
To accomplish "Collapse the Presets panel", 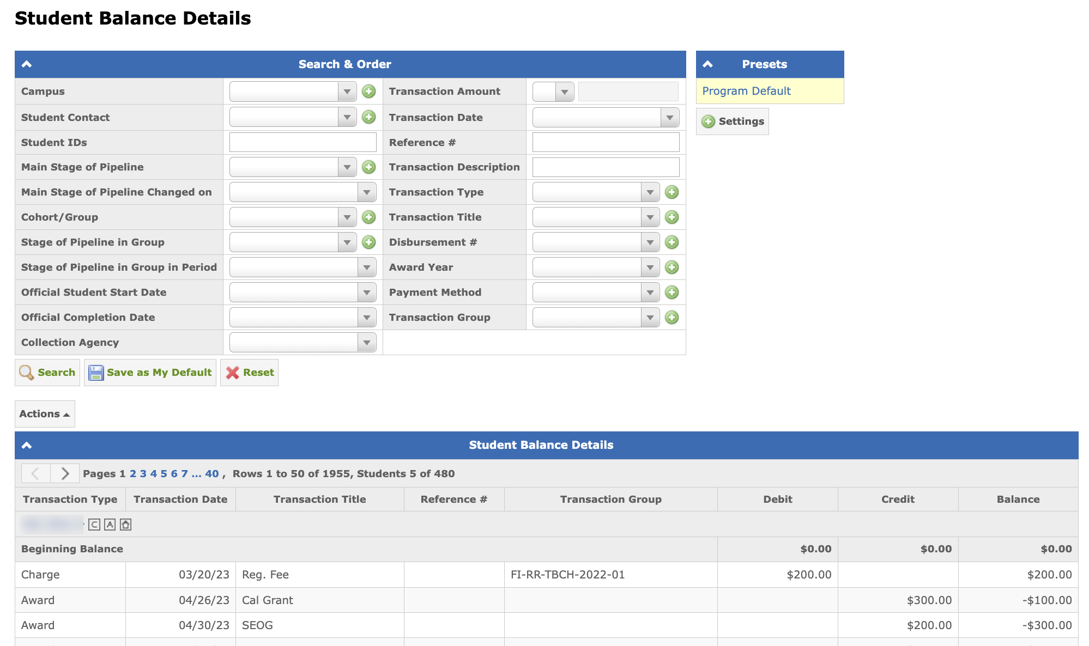I will coord(708,64).
